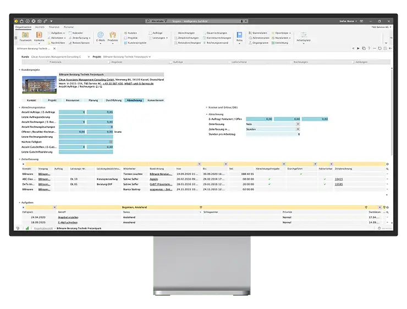Click the home icon in title bar
407x309 pixels.
point(22,21)
